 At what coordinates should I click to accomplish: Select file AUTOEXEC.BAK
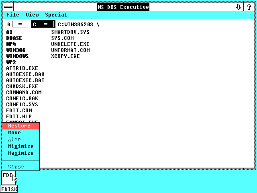[x=25, y=74]
